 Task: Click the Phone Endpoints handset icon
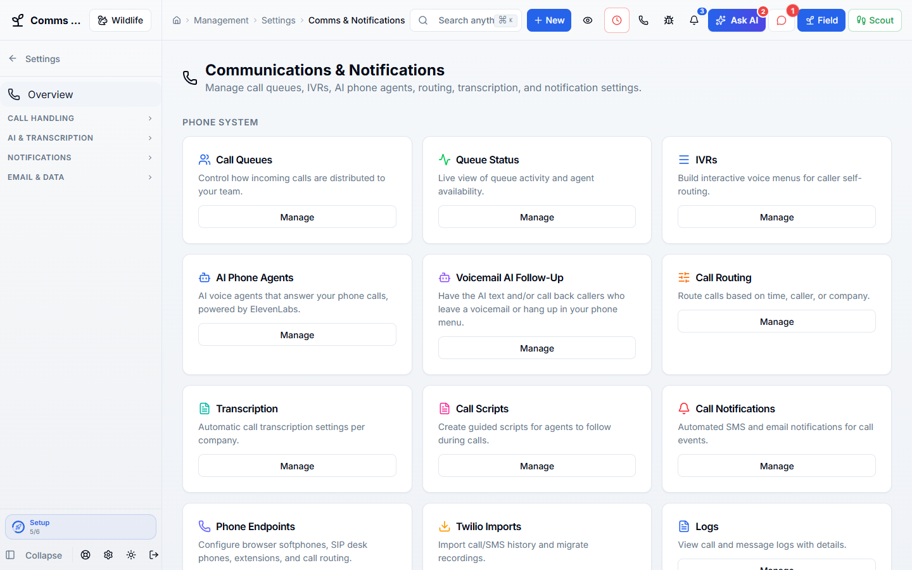point(205,526)
